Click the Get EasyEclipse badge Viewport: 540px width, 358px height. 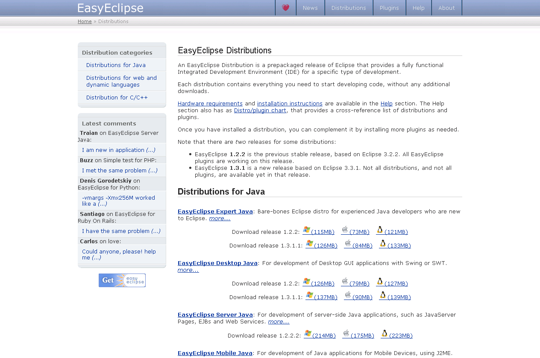(x=122, y=280)
